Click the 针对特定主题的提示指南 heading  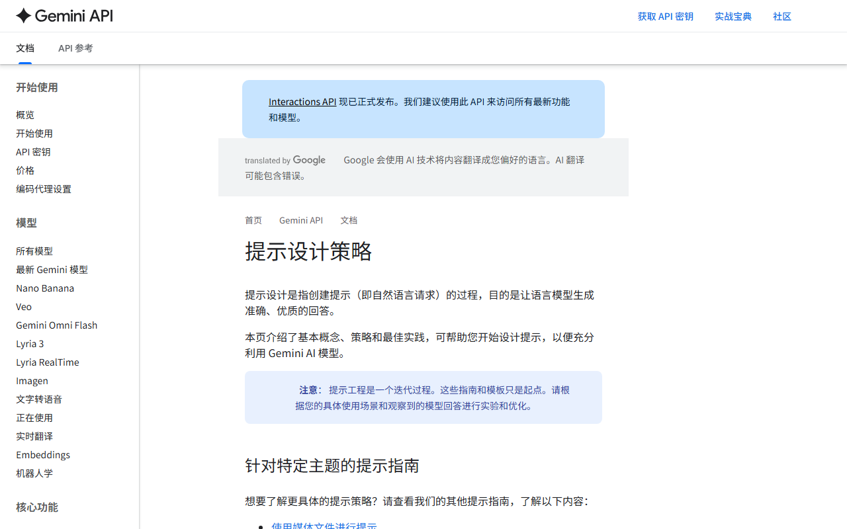(x=332, y=466)
